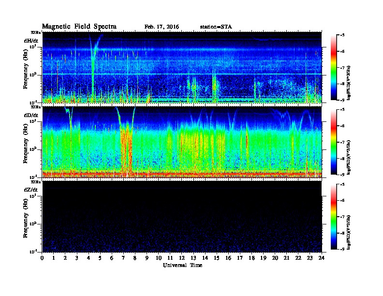This screenshot has height=296, width=383.
Task: Click inside the black dZ/dt spectrogram plot
Action: click(182, 217)
